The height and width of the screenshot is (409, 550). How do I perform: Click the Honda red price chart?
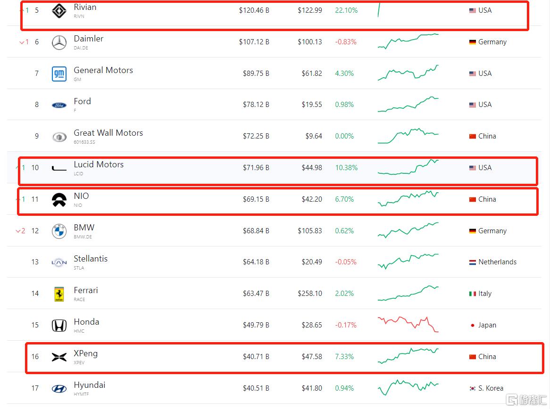point(408,324)
